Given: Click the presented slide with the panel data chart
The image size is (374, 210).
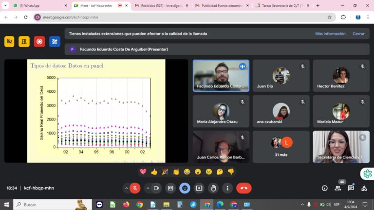Looking at the screenshot, I should click(x=96, y=111).
